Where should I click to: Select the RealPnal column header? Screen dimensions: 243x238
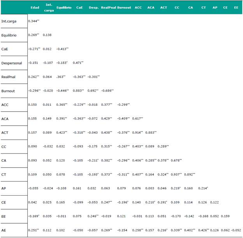tap(108, 7)
